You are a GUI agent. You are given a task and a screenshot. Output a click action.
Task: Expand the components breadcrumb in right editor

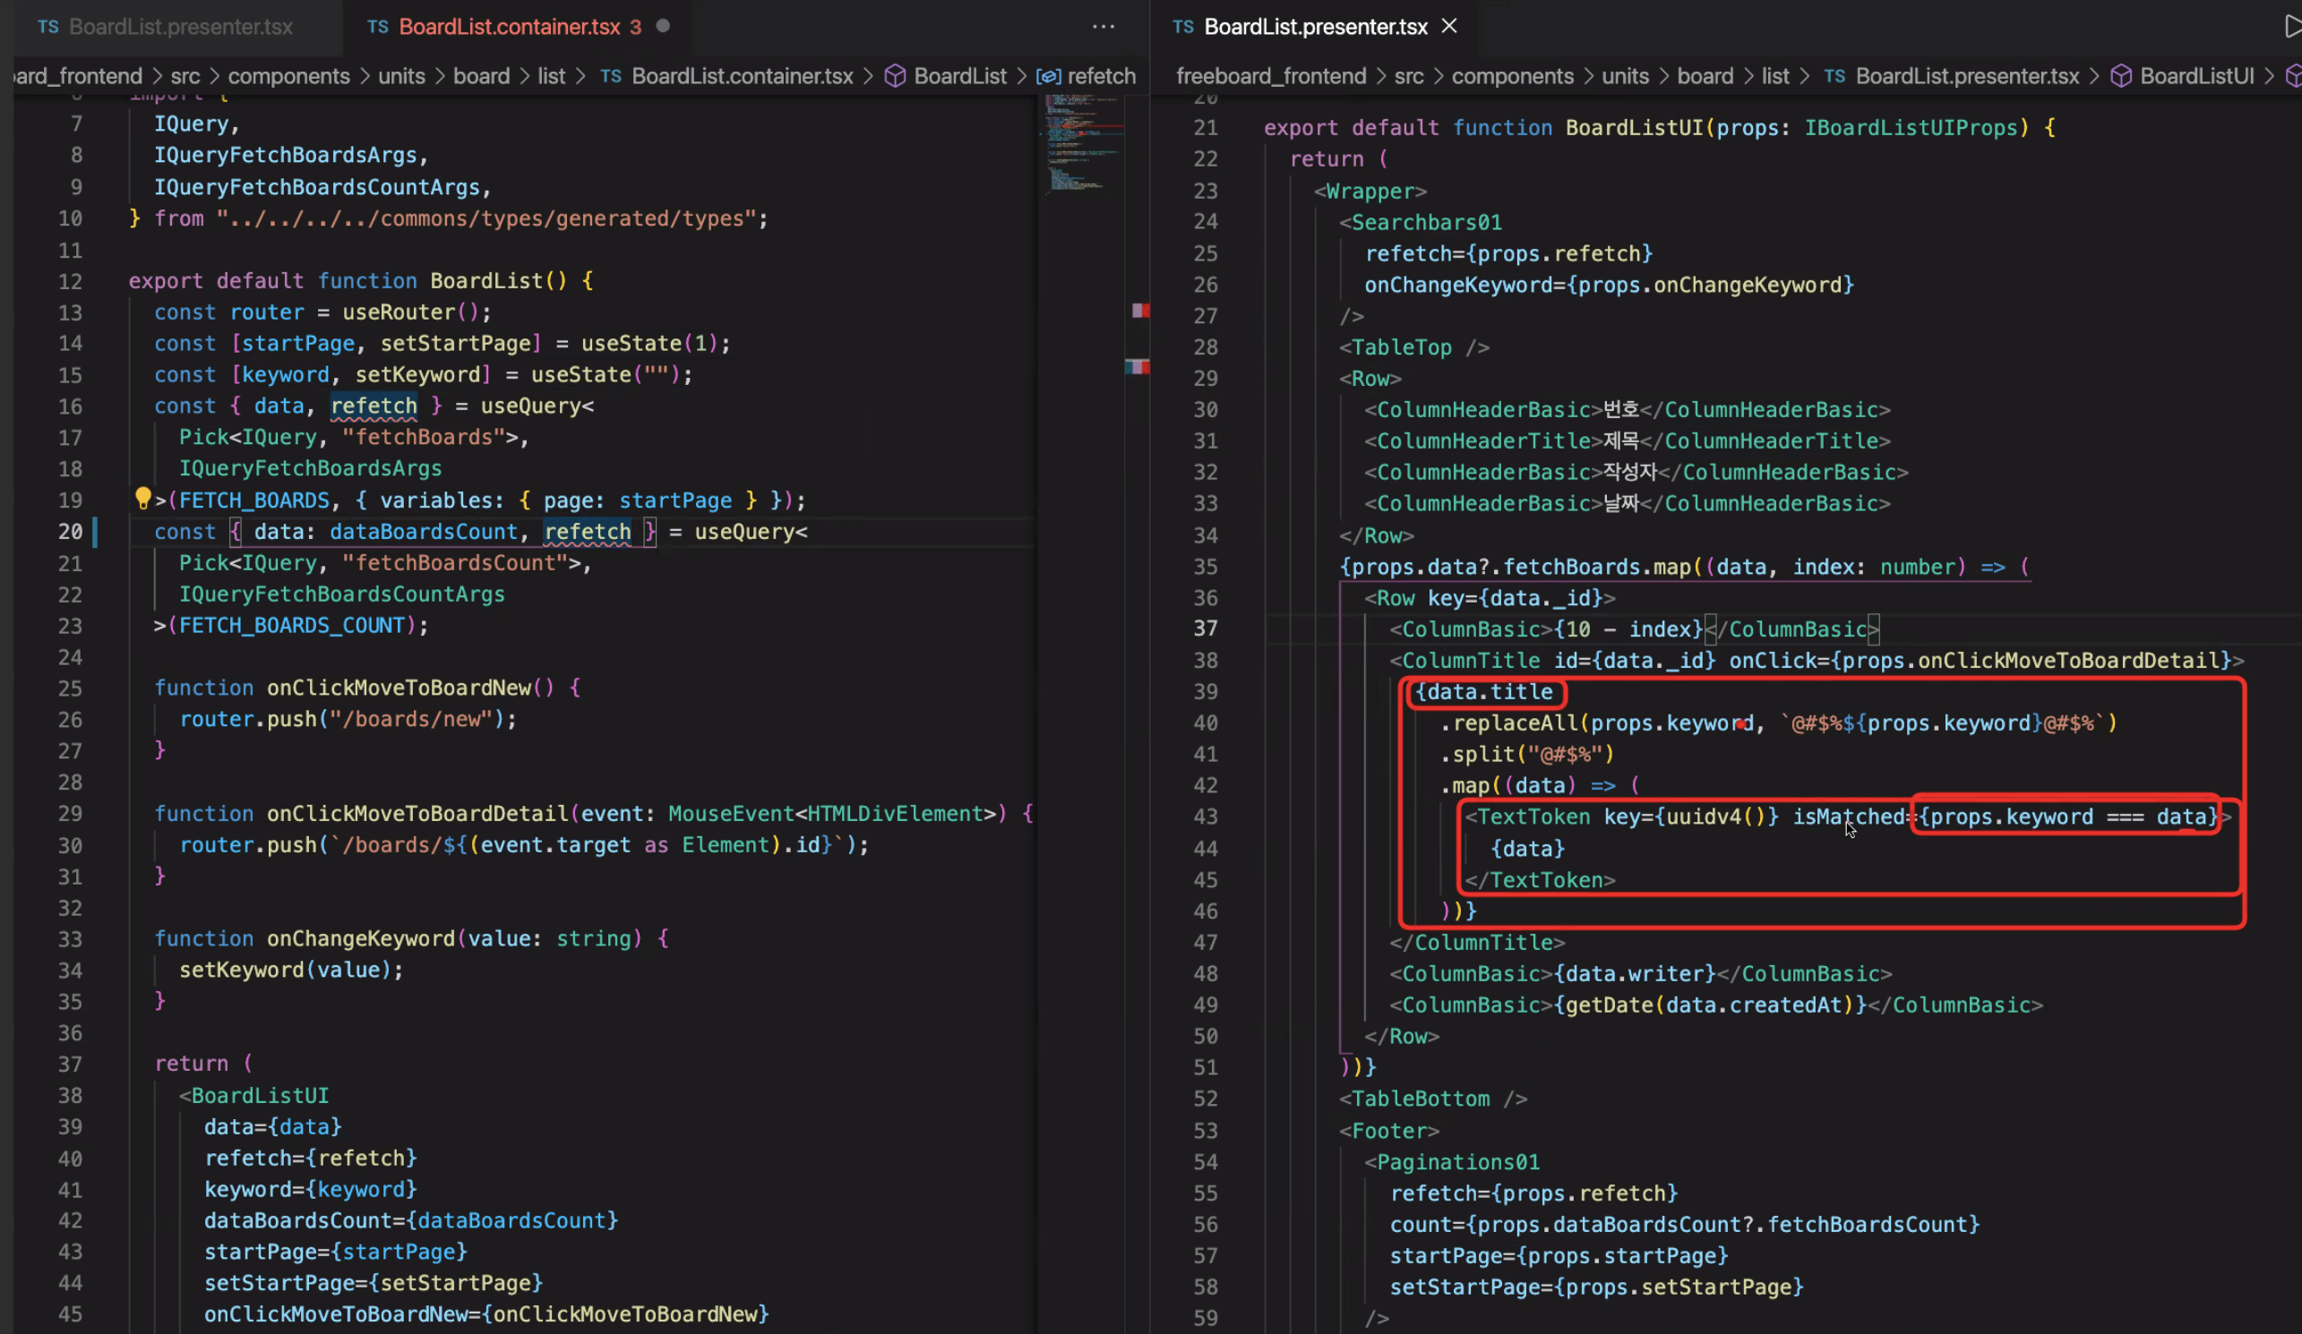(x=1512, y=77)
